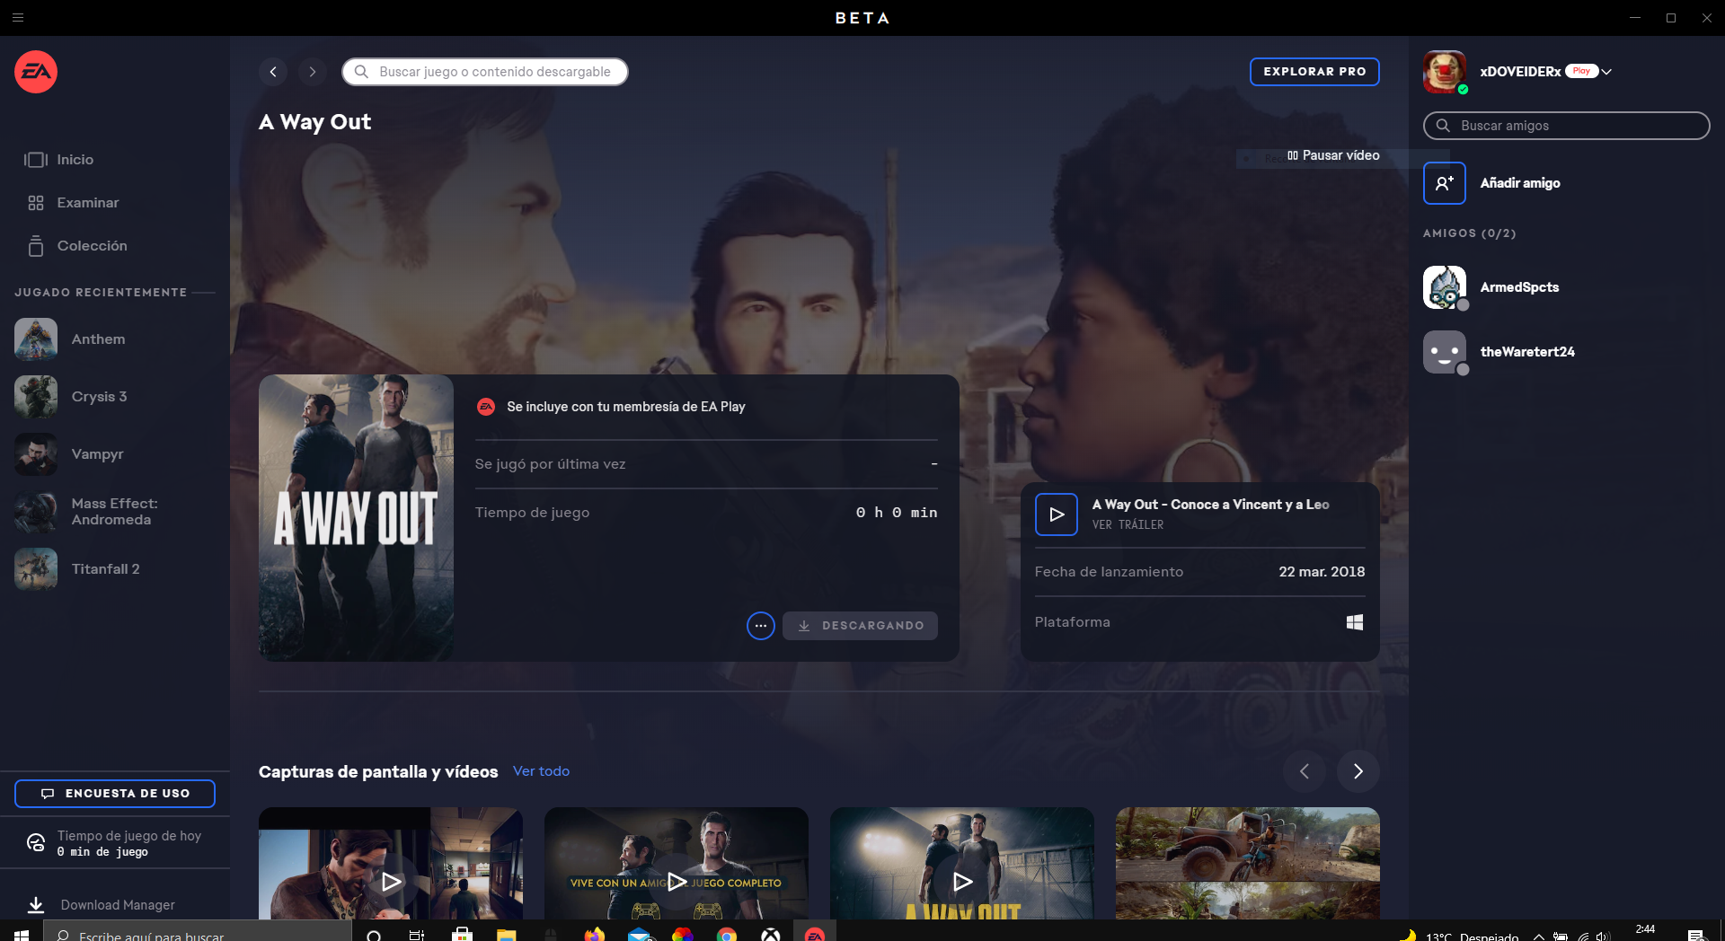Go back with the left arrow button
Viewport: 1725px width, 941px height.
click(x=273, y=72)
